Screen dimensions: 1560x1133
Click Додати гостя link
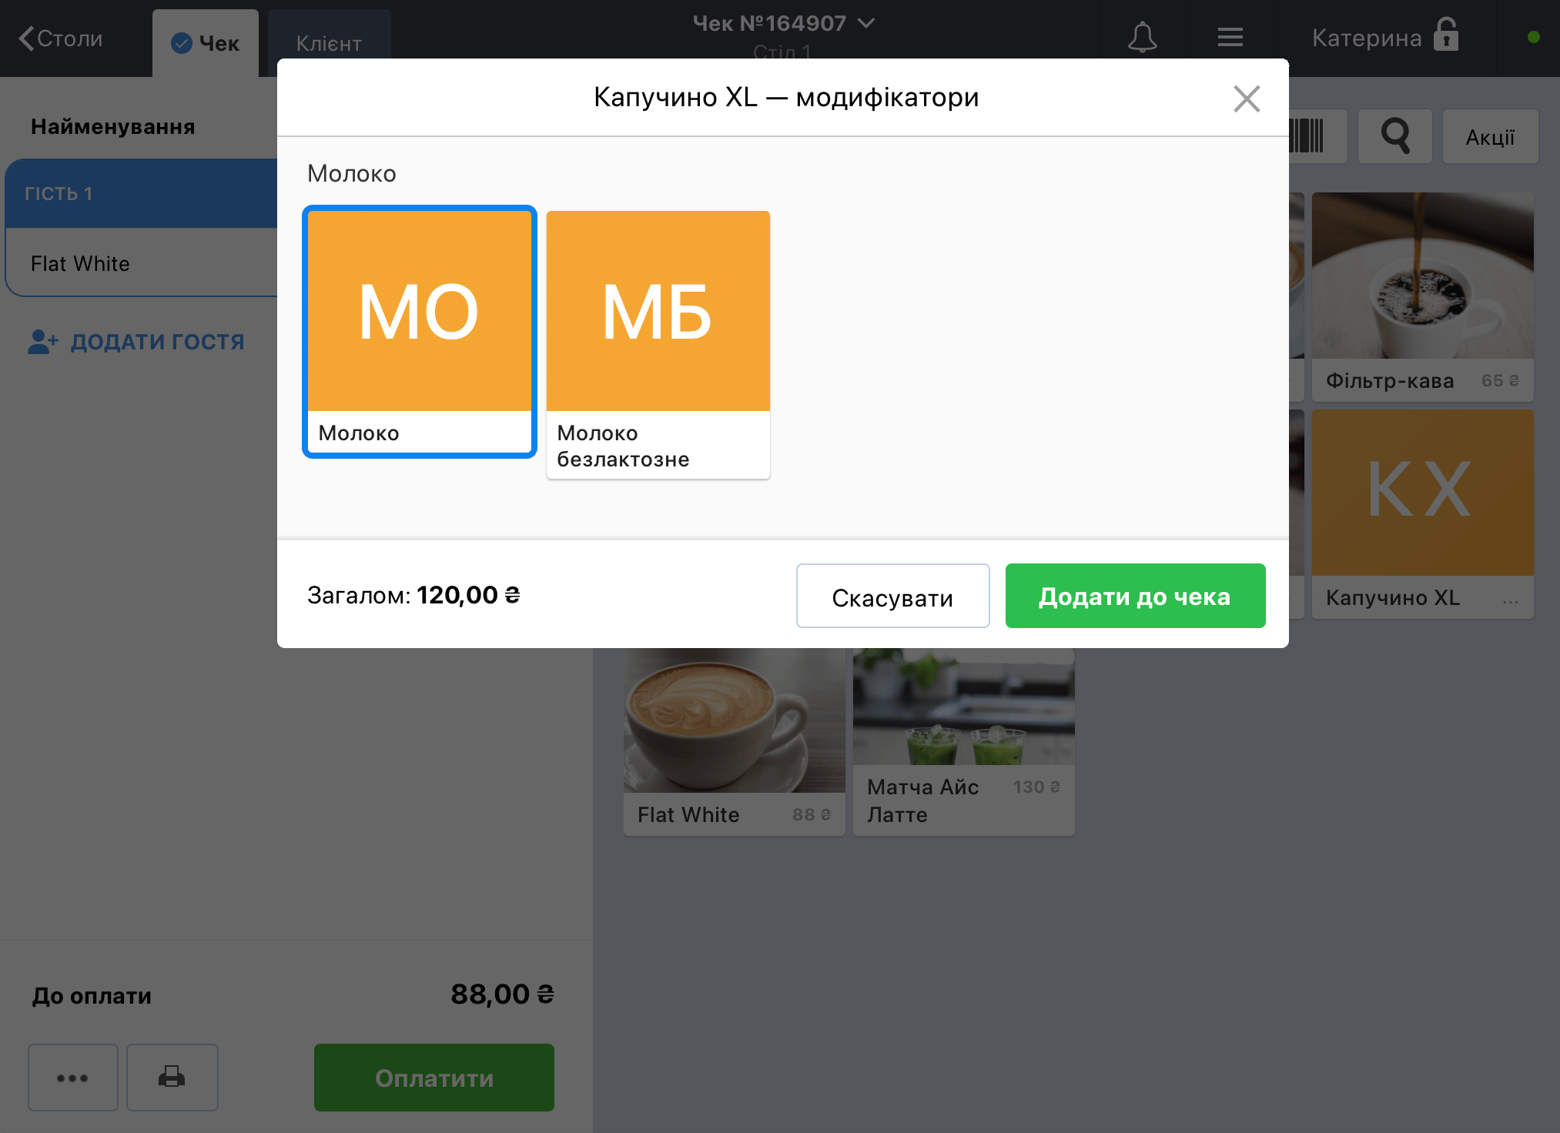[136, 342]
